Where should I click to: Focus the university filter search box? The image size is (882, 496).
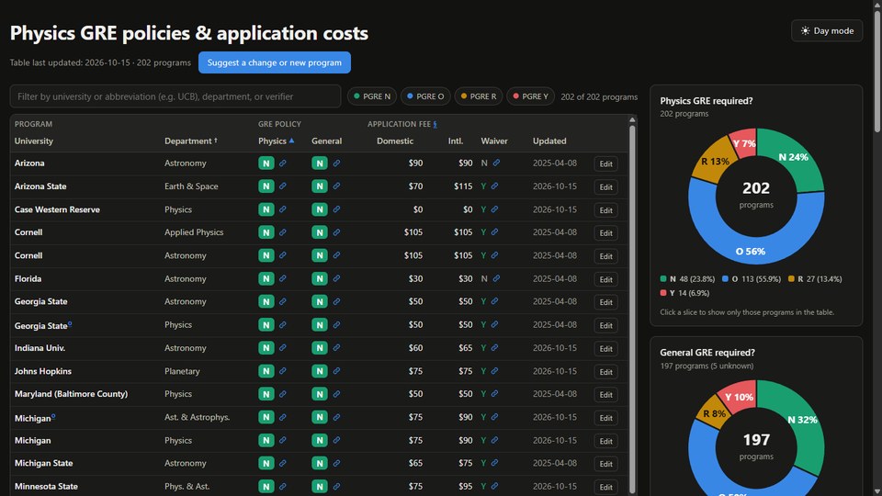[175, 96]
